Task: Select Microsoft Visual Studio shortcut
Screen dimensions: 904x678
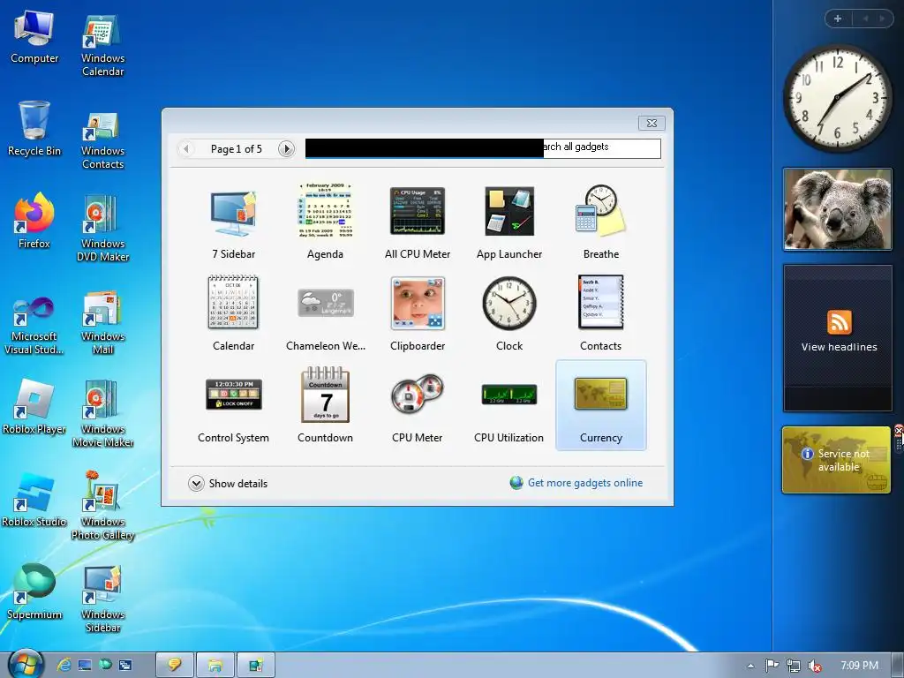Action: (x=34, y=327)
